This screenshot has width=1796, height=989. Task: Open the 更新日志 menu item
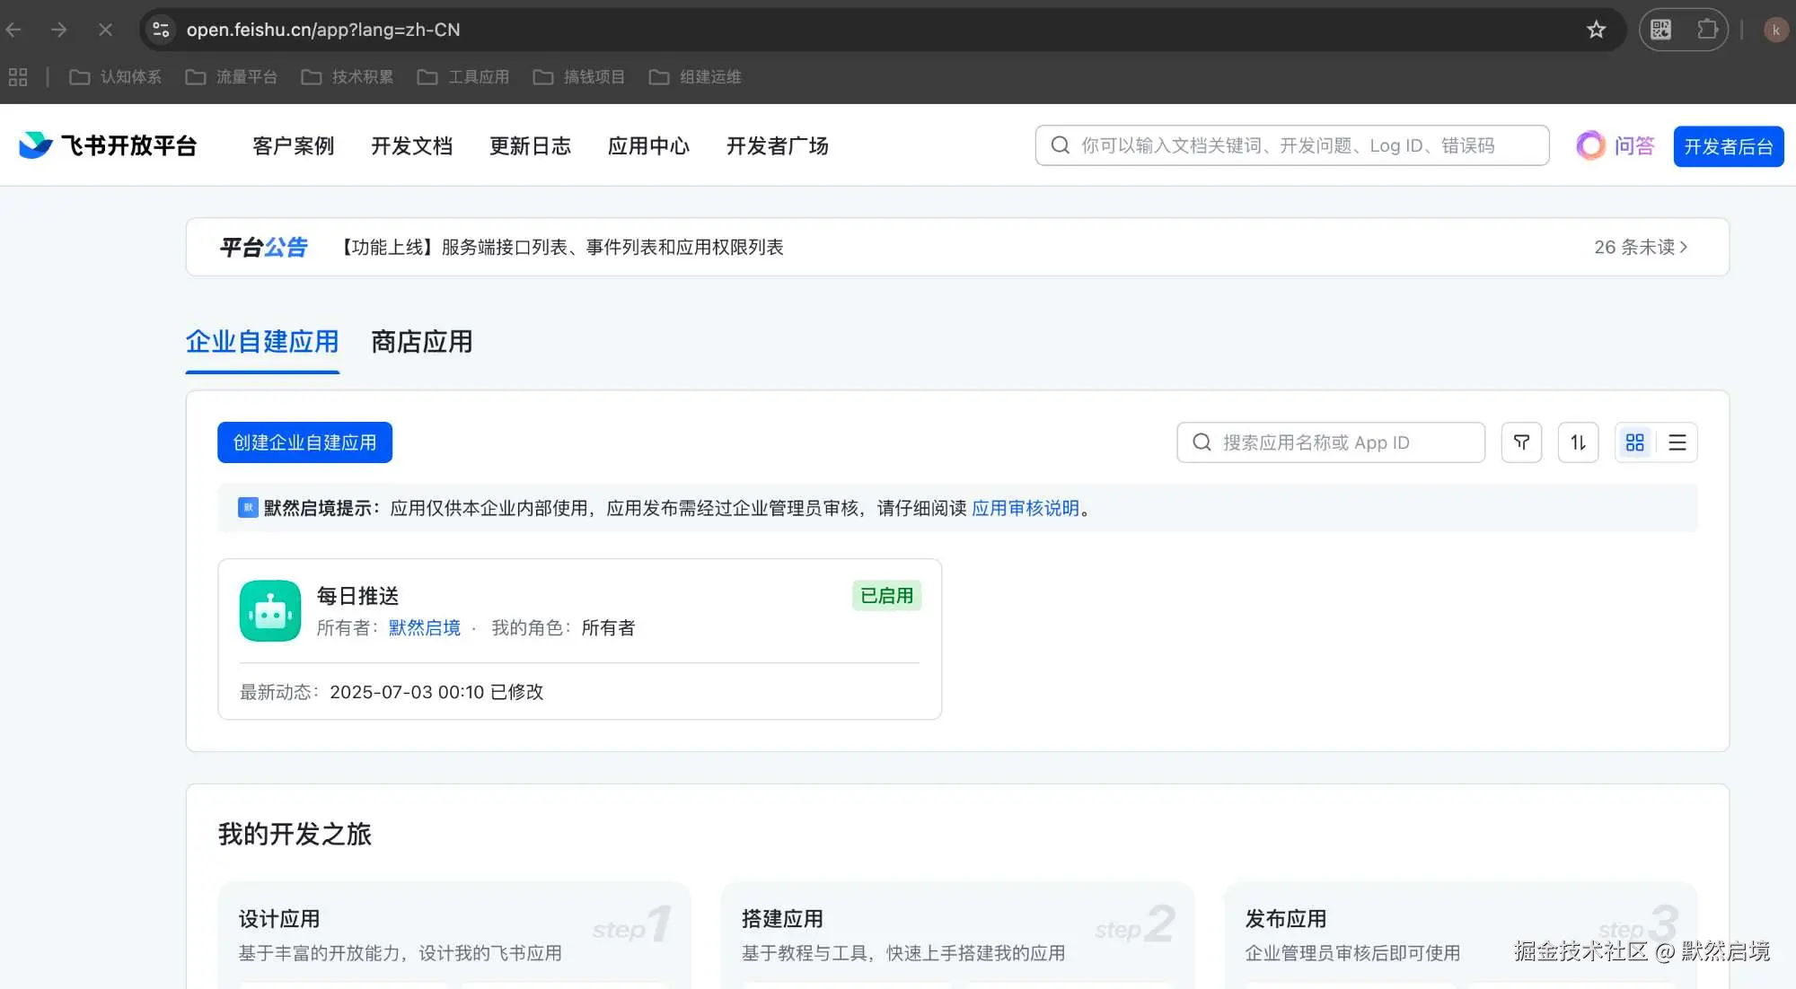pyautogui.click(x=530, y=145)
